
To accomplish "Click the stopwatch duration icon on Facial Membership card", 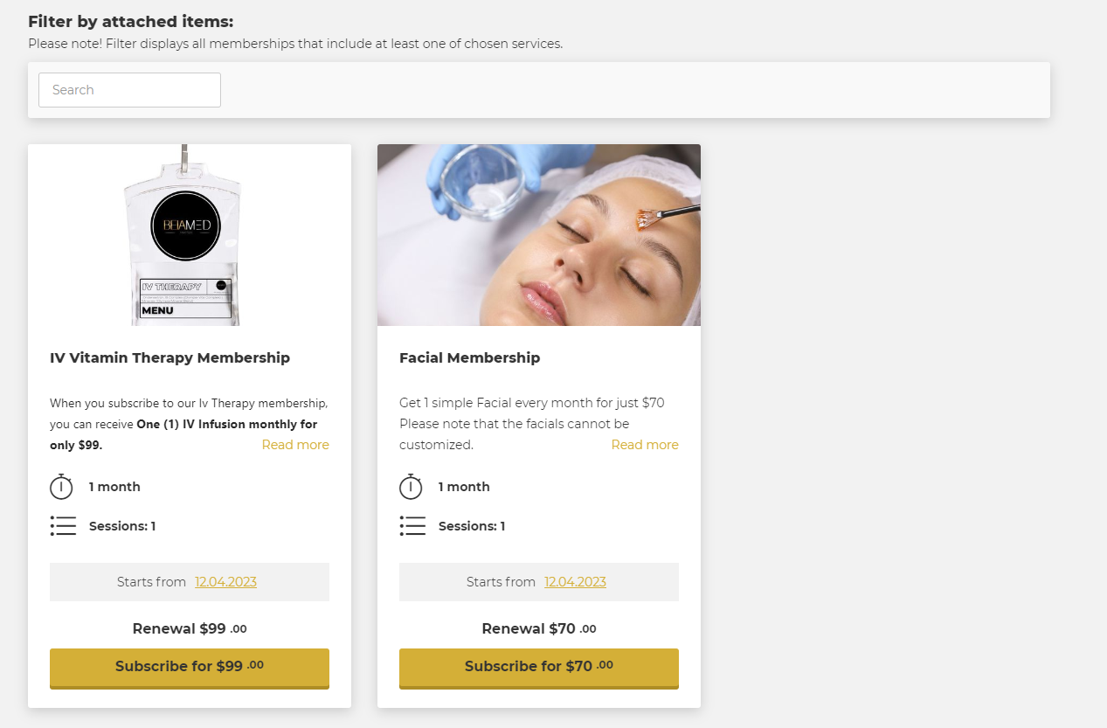I will click(x=412, y=487).
